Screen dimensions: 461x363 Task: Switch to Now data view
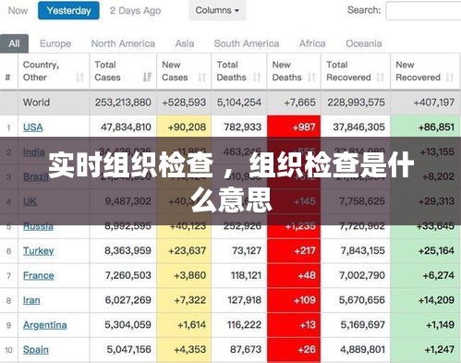(18, 10)
